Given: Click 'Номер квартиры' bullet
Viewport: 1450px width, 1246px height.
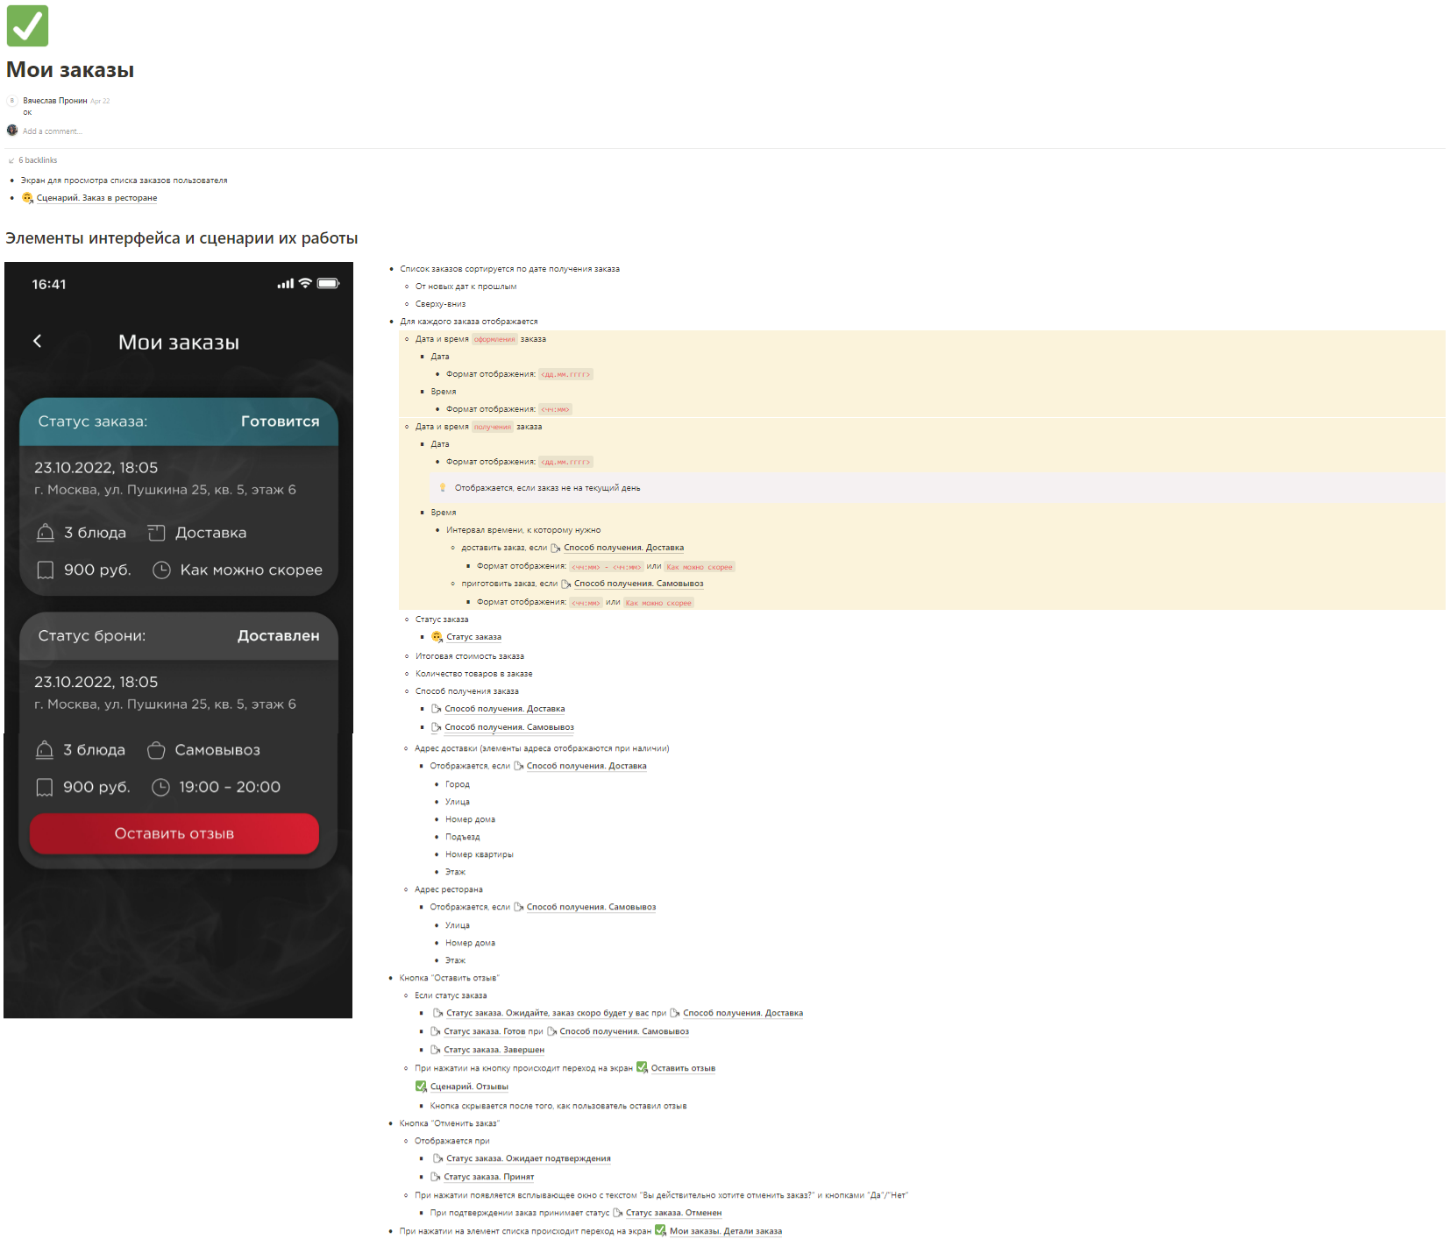Looking at the screenshot, I should coord(479,854).
